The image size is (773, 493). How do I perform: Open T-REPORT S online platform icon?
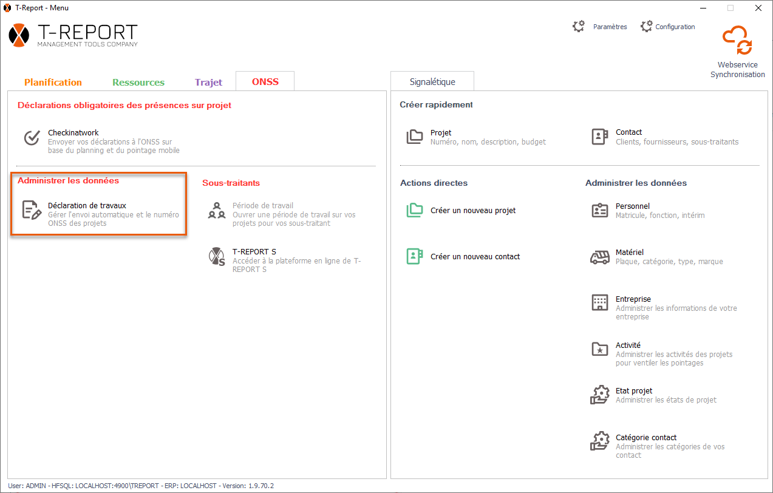217,257
